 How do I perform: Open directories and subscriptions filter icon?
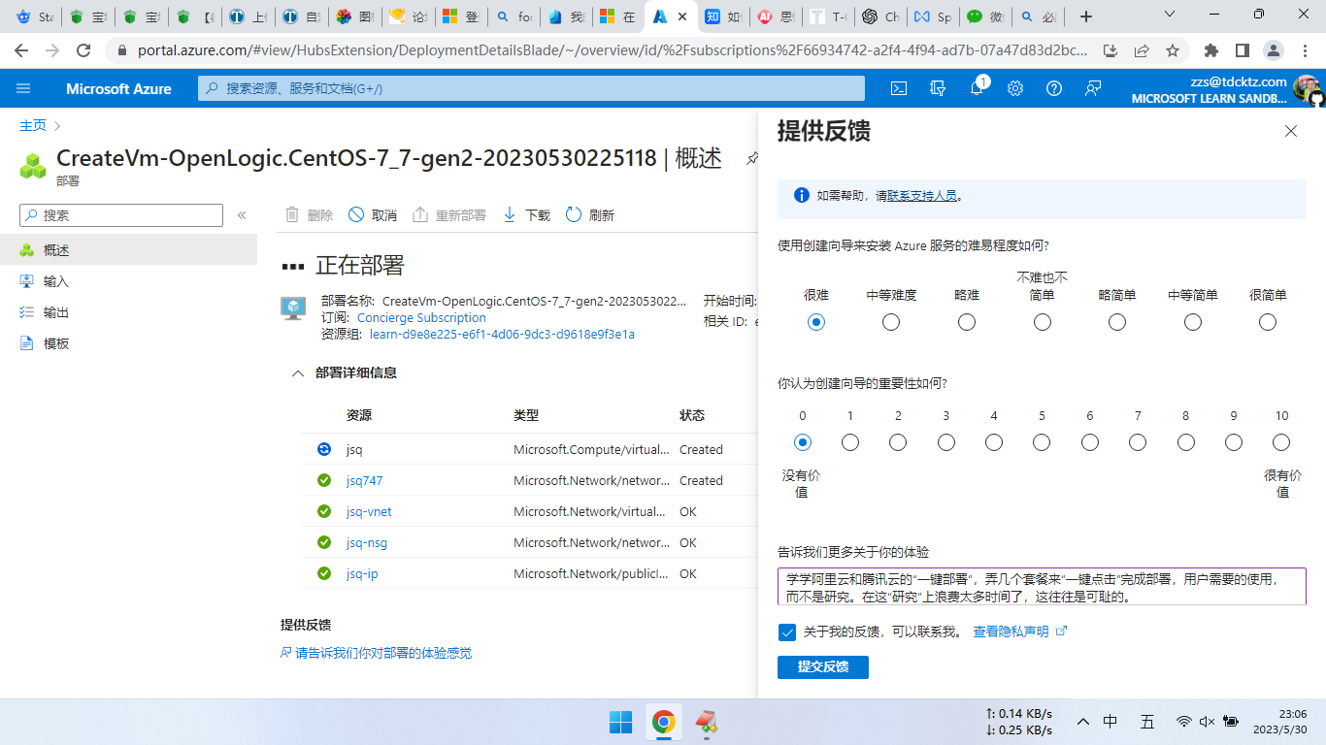point(938,88)
